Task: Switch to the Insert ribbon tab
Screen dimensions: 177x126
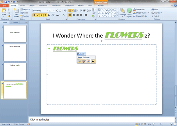Action: (x=22, y=5)
